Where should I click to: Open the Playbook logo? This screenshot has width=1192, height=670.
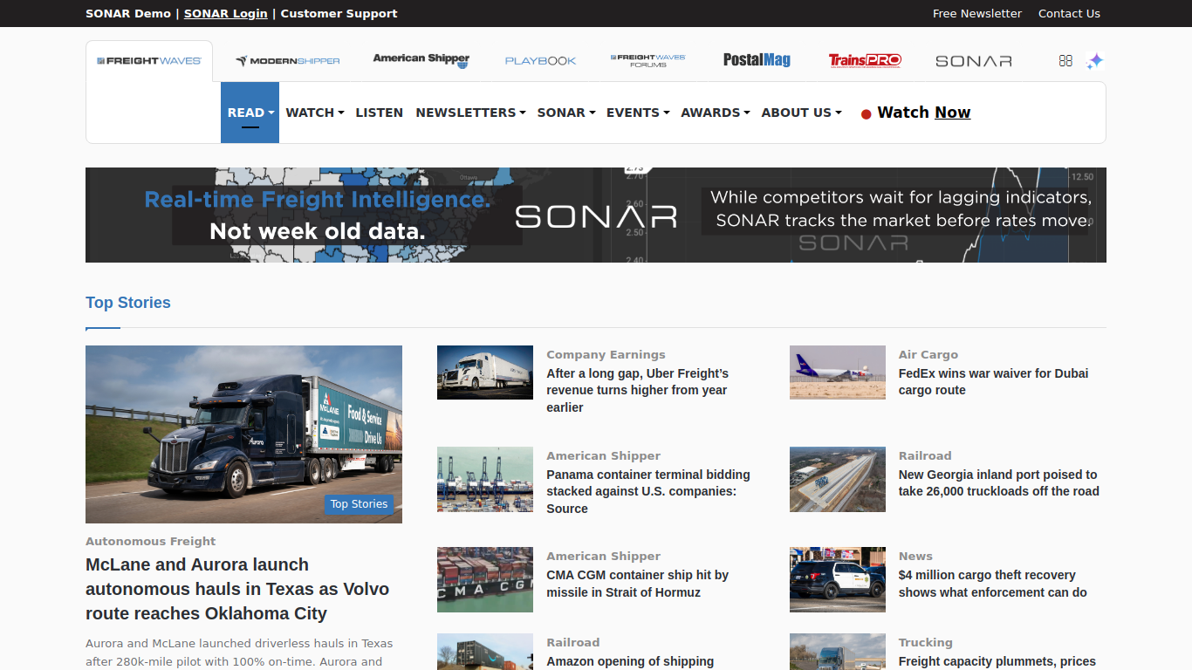pos(541,61)
